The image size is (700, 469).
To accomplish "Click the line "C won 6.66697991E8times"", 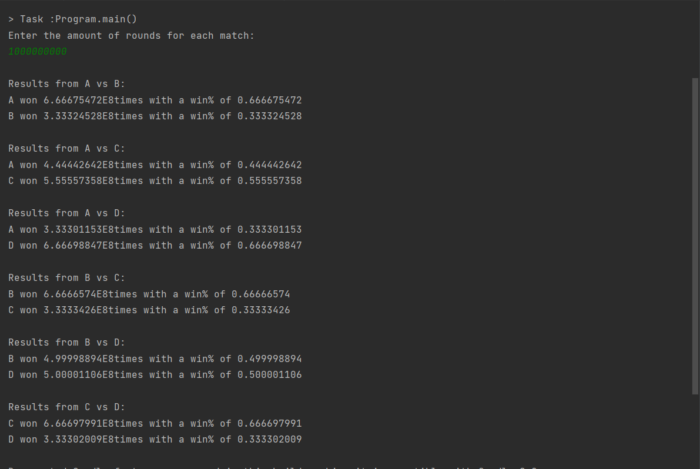I will click(155, 424).
